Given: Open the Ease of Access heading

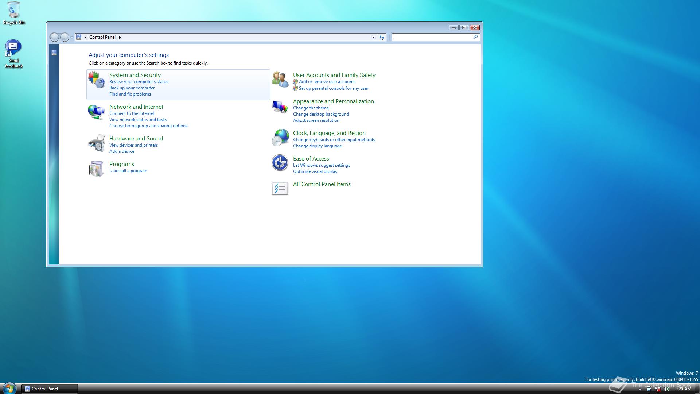Looking at the screenshot, I should click(x=311, y=158).
